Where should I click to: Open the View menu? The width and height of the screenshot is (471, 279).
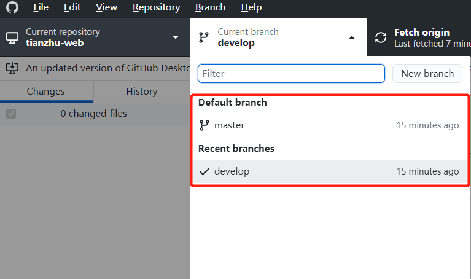106,7
